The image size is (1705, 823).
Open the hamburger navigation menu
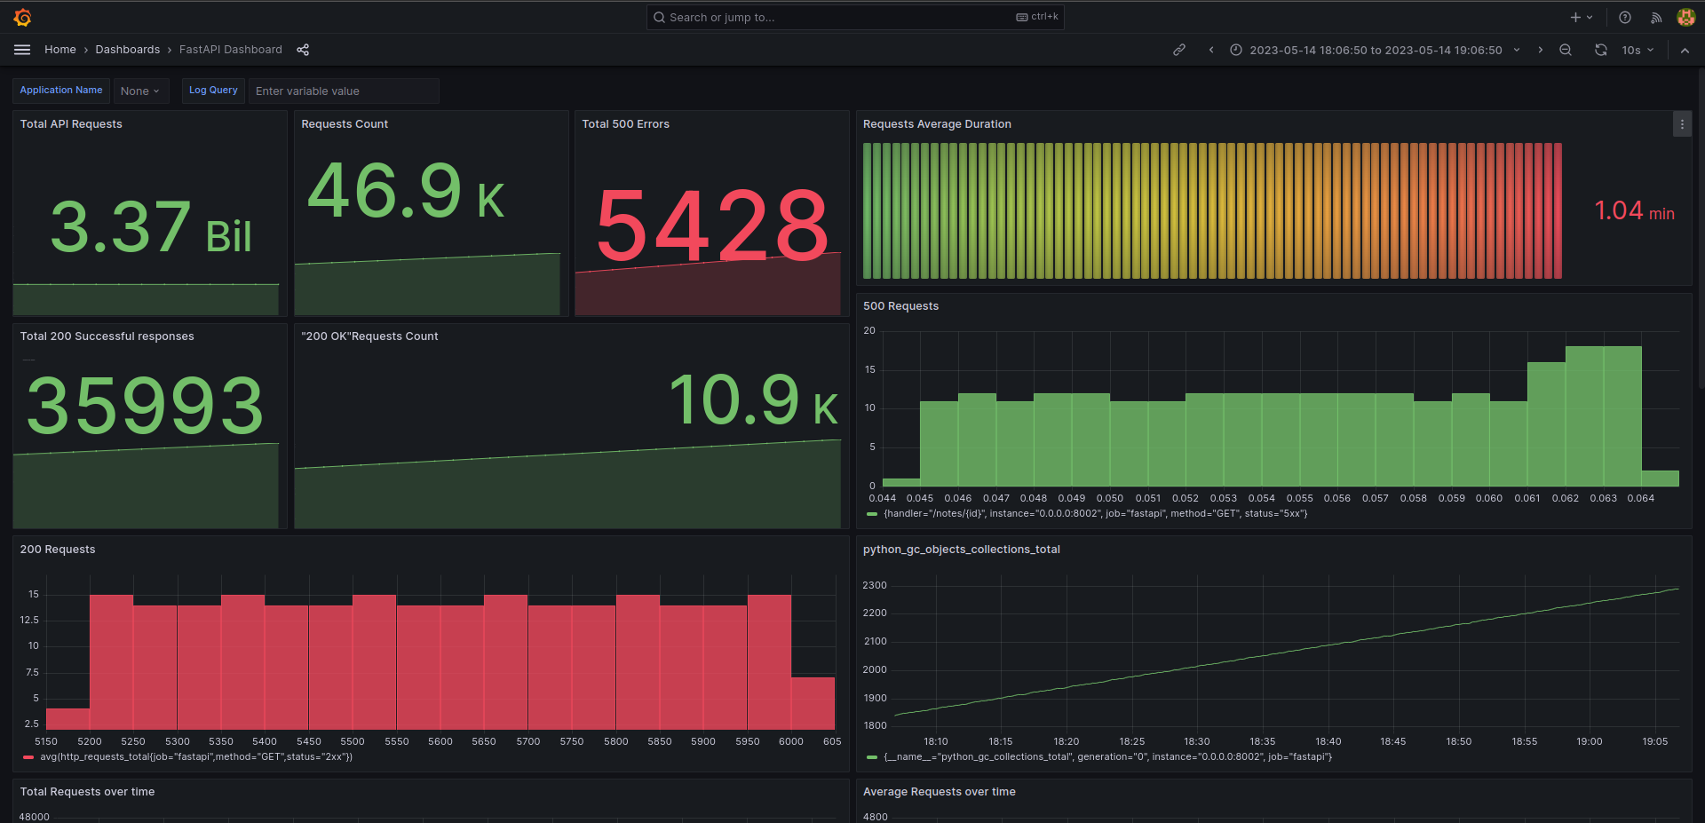(22, 50)
